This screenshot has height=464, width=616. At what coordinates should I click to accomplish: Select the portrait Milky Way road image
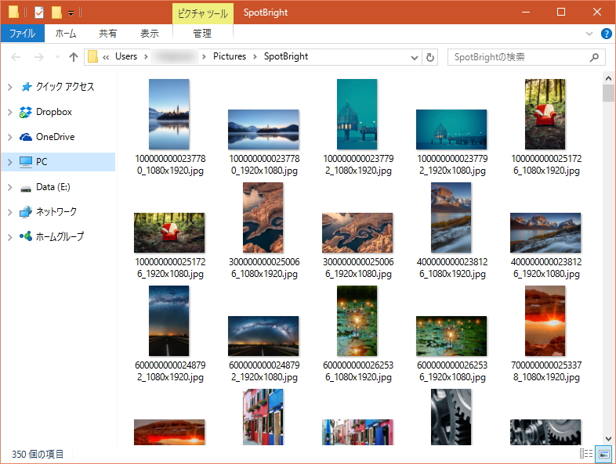pyautogui.click(x=169, y=321)
